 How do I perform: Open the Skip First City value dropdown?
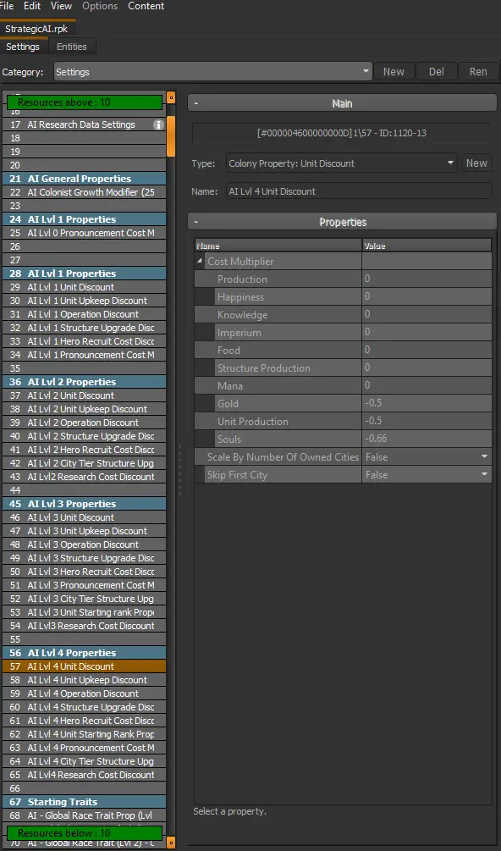(x=427, y=475)
